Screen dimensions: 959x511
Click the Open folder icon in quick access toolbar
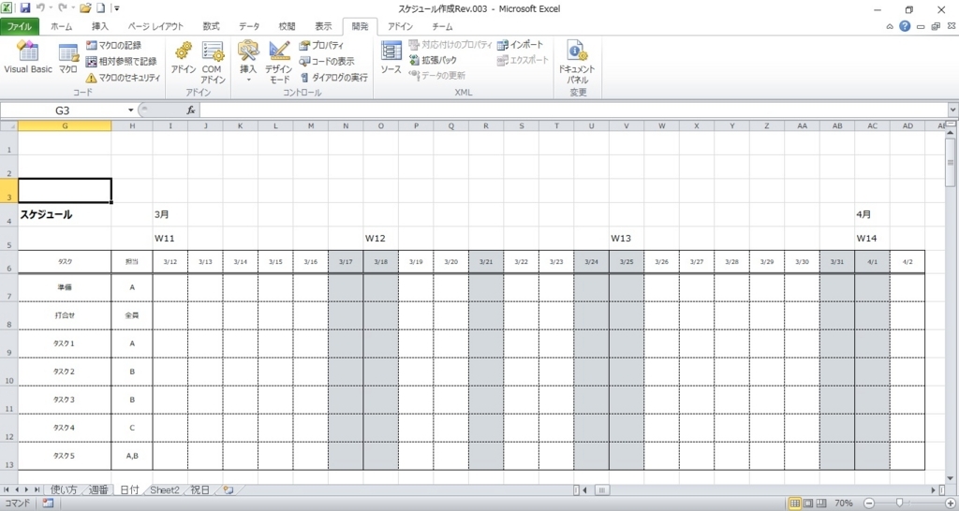(x=85, y=8)
